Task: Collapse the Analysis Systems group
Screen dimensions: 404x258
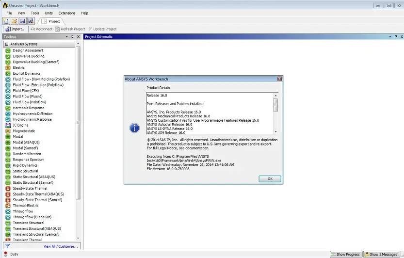Action: [7, 44]
